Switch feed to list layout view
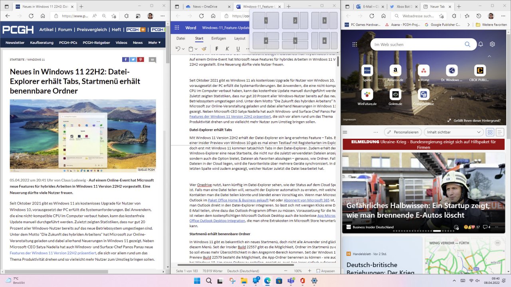This screenshot has width=511, height=287. click(500, 132)
